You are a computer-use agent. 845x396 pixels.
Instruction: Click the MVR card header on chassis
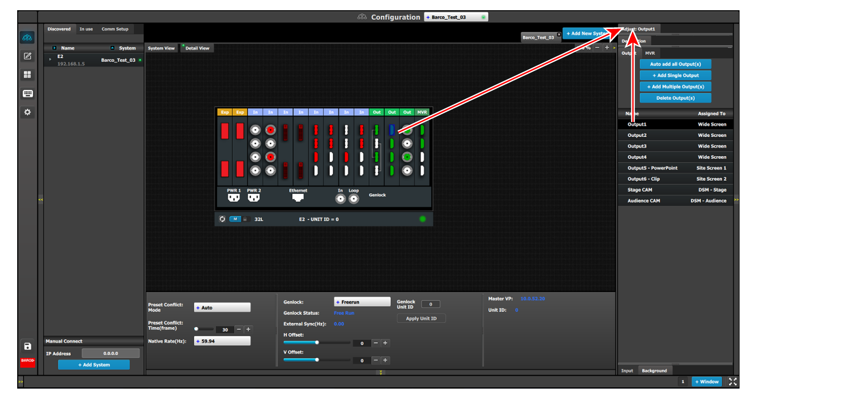422,112
